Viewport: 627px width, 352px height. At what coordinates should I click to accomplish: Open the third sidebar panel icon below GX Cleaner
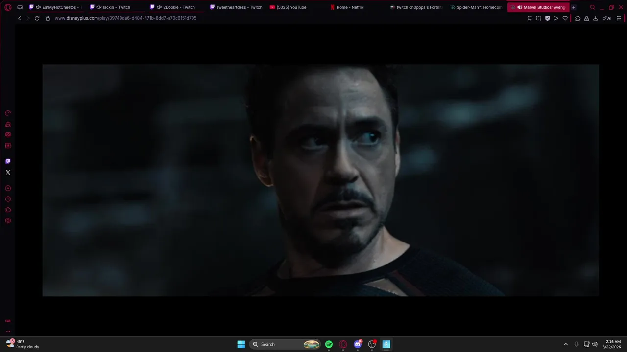(8, 135)
